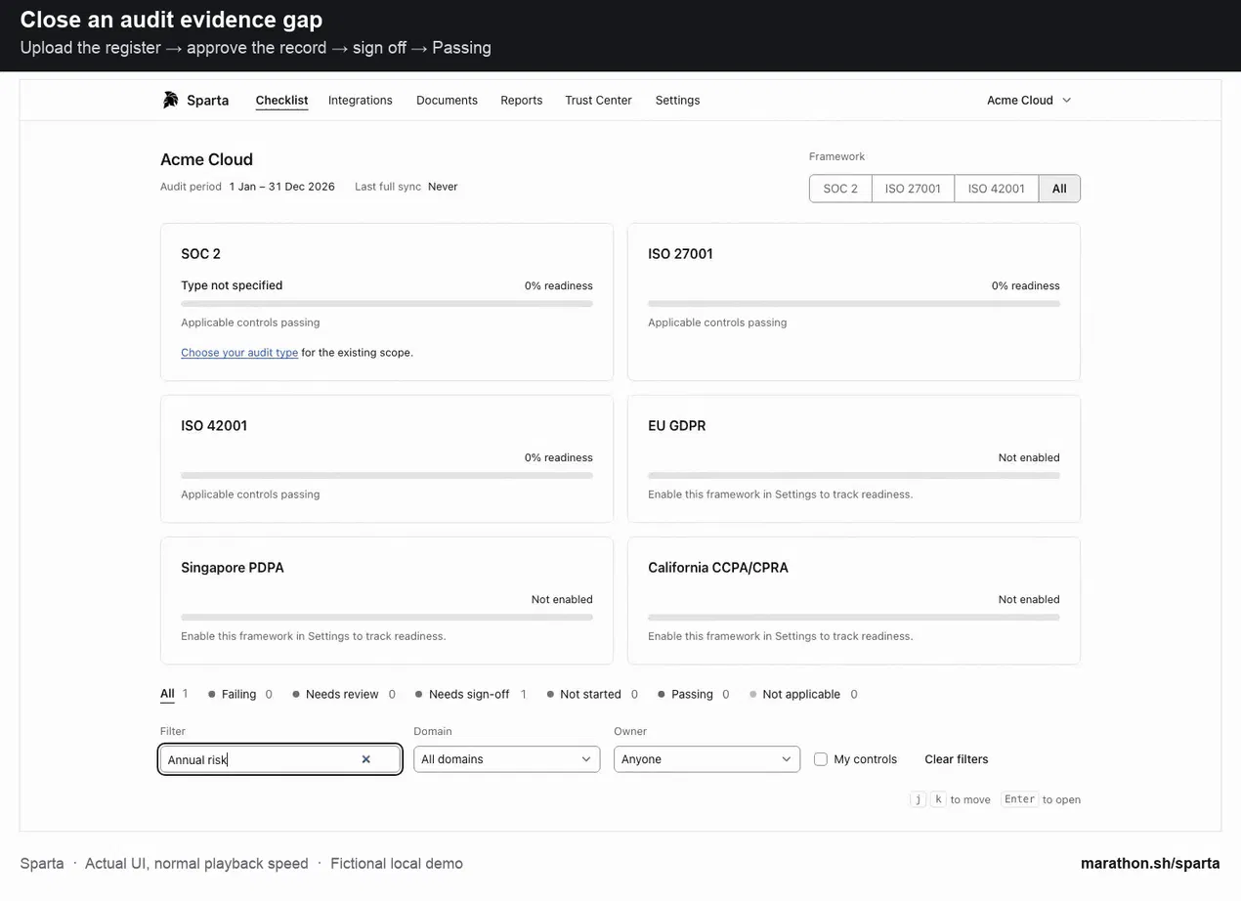The width and height of the screenshot is (1241, 901).
Task: Filter controls by Needs review status
Action: coord(343,694)
